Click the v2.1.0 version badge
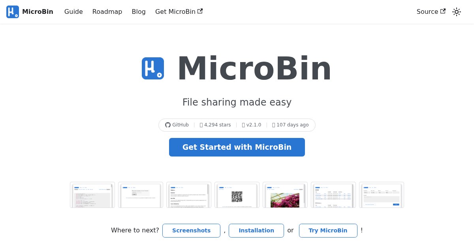Screen dimensions: 474x249 tap(251, 125)
